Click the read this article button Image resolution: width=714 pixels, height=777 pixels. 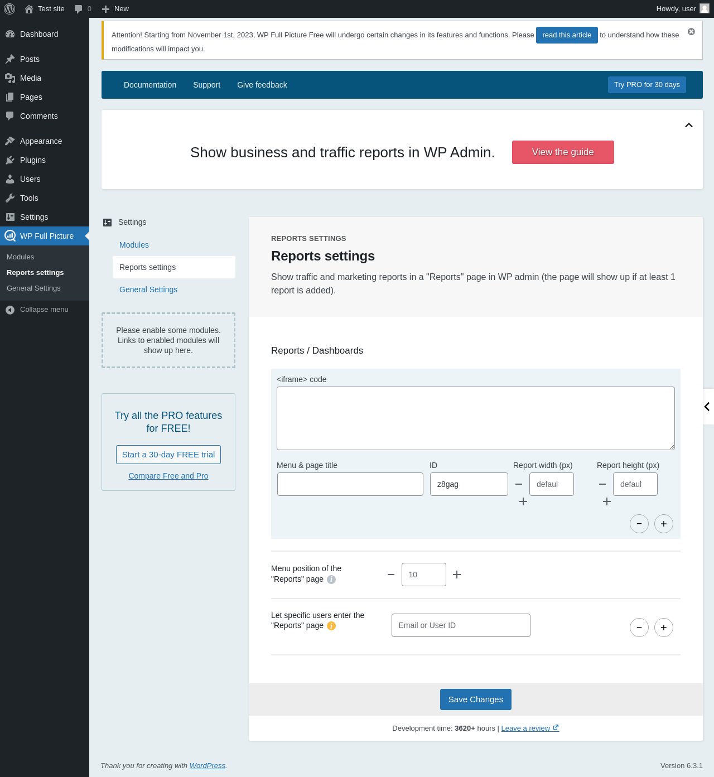[567, 35]
